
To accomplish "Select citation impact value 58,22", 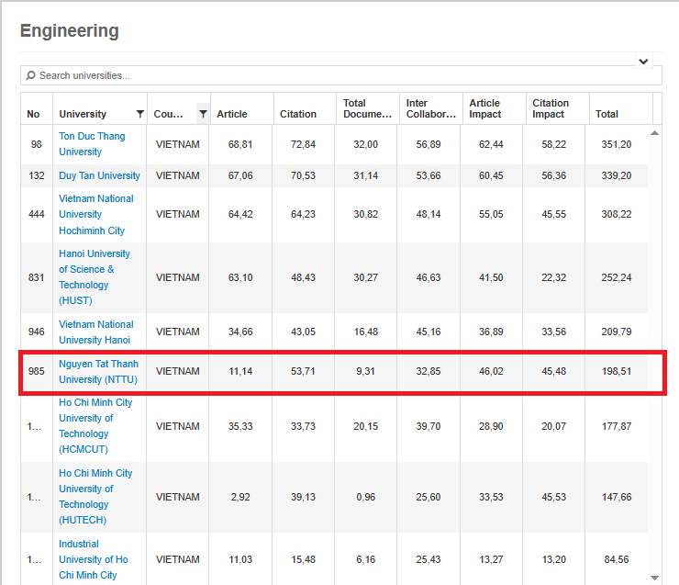I will 554,144.
